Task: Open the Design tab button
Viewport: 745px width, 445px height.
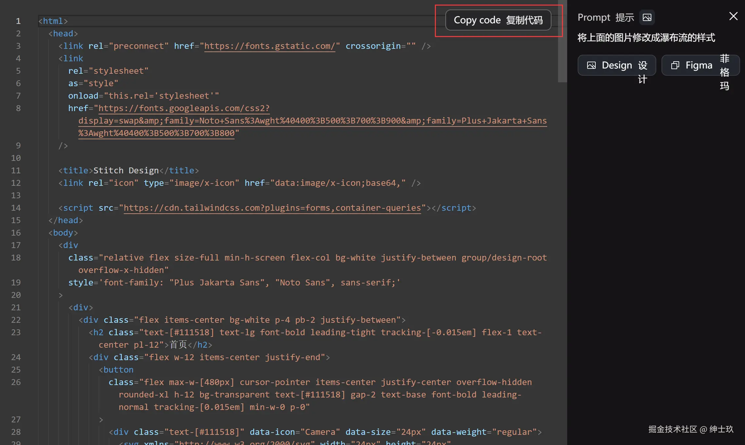Action: [617, 65]
